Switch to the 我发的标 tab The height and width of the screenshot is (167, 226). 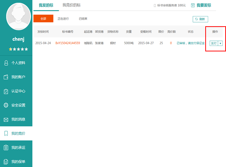tap(46, 5)
